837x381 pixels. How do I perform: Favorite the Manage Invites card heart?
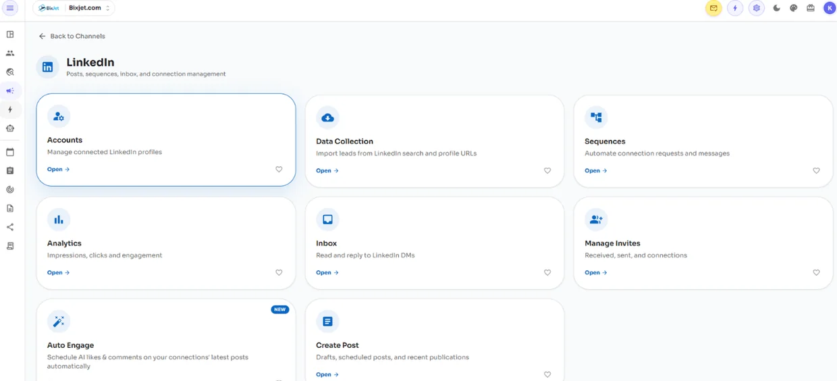coord(816,273)
